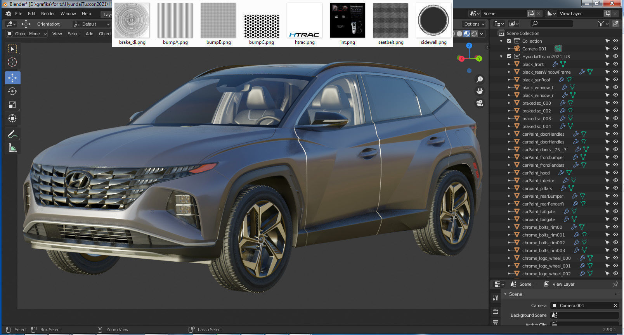The width and height of the screenshot is (624, 335).
Task: Collapse the HyundaiTuscon2021_US collection
Action: coord(502,57)
